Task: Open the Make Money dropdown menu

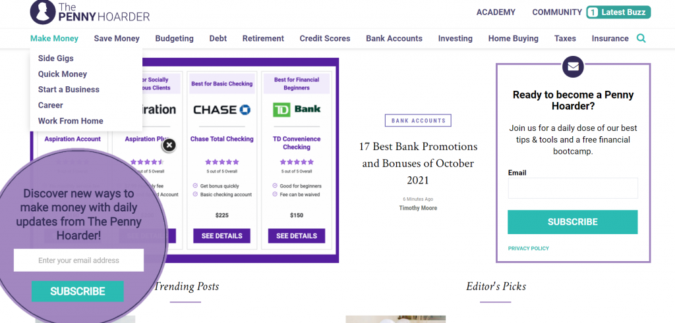Action: 54,38
